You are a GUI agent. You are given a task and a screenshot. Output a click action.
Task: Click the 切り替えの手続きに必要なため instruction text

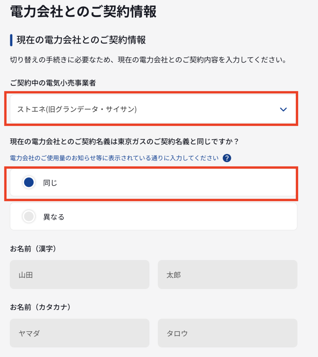point(148,60)
